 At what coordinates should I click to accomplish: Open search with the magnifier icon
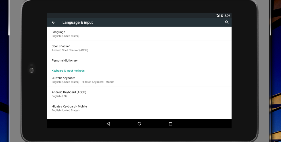227,22
